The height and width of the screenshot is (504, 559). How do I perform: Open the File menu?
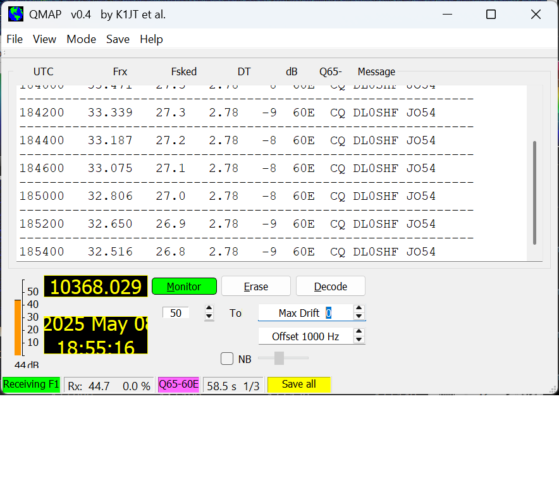pyautogui.click(x=15, y=39)
